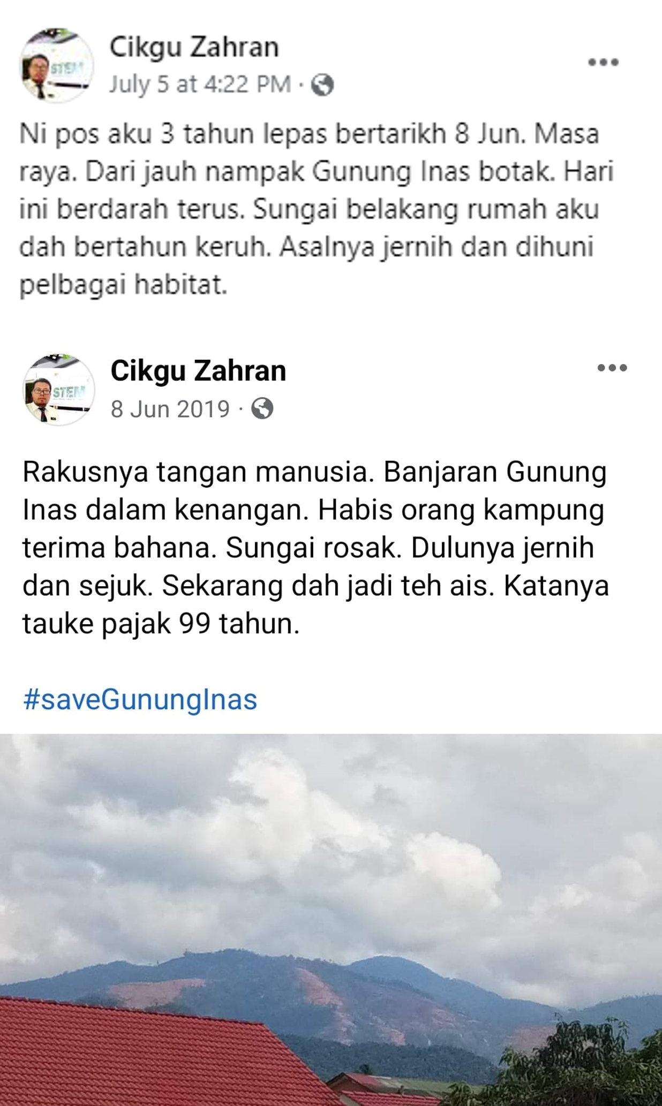The width and height of the screenshot is (662, 1106).
Task: Tap the text starting 'Rakusnya tangan manusia'
Action: (316, 548)
